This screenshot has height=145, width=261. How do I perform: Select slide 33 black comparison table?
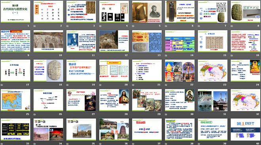15,129
